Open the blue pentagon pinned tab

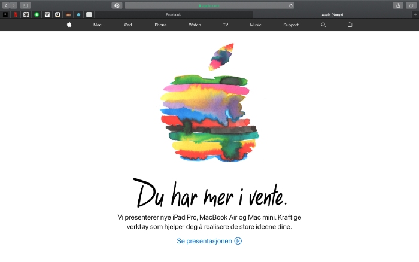coord(78,15)
